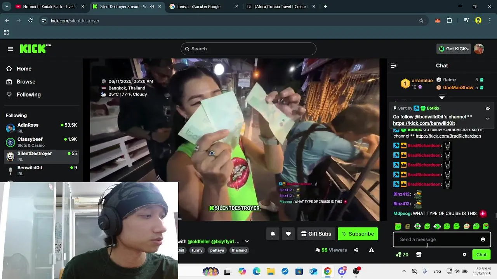Open kick.com/BradRichardson link in chat
The width and height of the screenshot is (497, 279).
click(448, 136)
